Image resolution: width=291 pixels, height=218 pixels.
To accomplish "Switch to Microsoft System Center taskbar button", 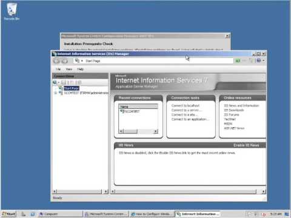I will [106, 214].
